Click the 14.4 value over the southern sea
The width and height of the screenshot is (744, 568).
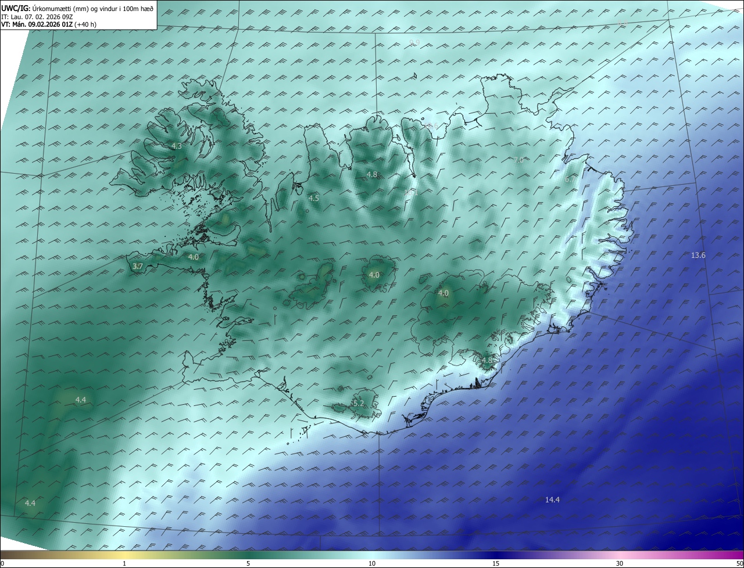tap(552, 500)
